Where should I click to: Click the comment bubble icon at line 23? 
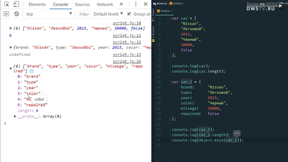pyautogui.click(x=237, y=133)
